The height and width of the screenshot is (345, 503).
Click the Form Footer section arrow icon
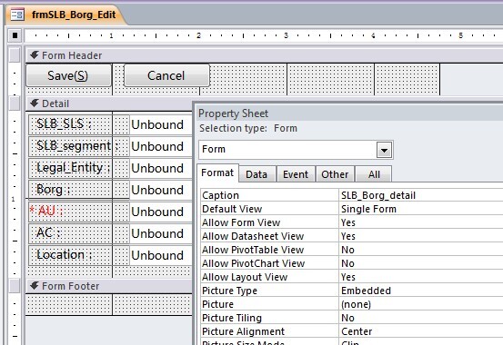[x=35, y=286]
